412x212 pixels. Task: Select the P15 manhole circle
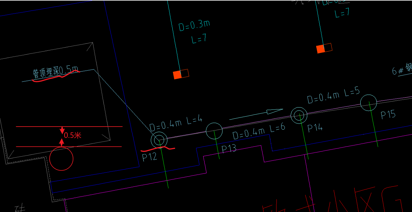pos(369,103)
